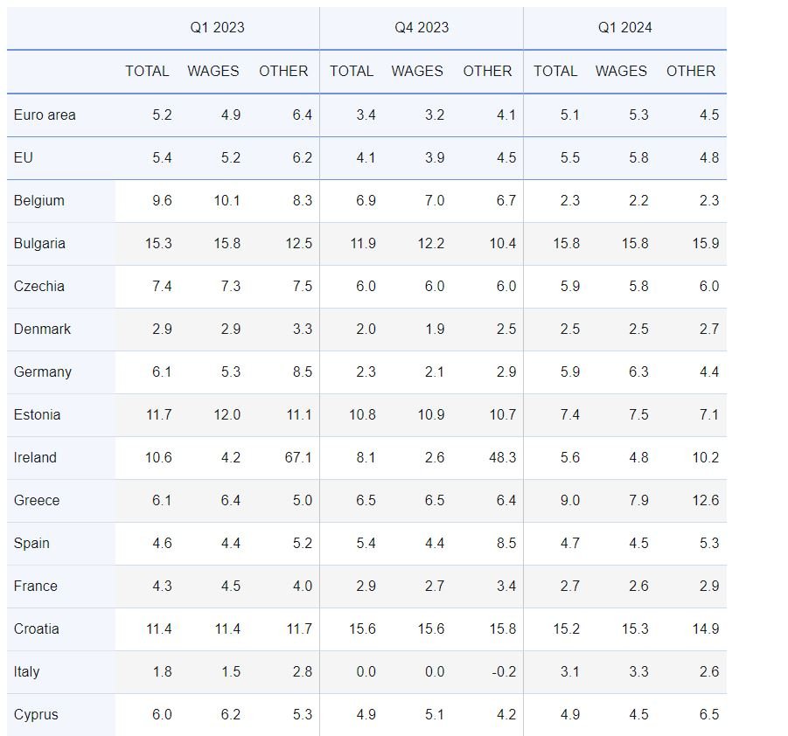Select the EU row label
The image size is (788, 736).
click(23, 157)
